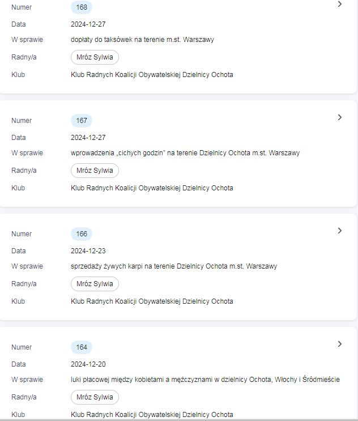Click date 2024-12-20 in entry 164

point(88,364)
